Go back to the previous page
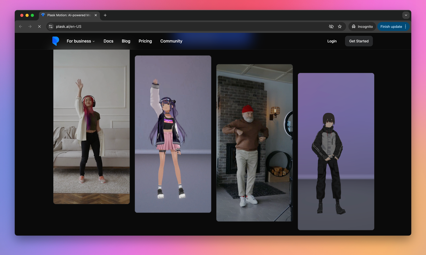Screen dimensions: 426x255 coord(21,27)
